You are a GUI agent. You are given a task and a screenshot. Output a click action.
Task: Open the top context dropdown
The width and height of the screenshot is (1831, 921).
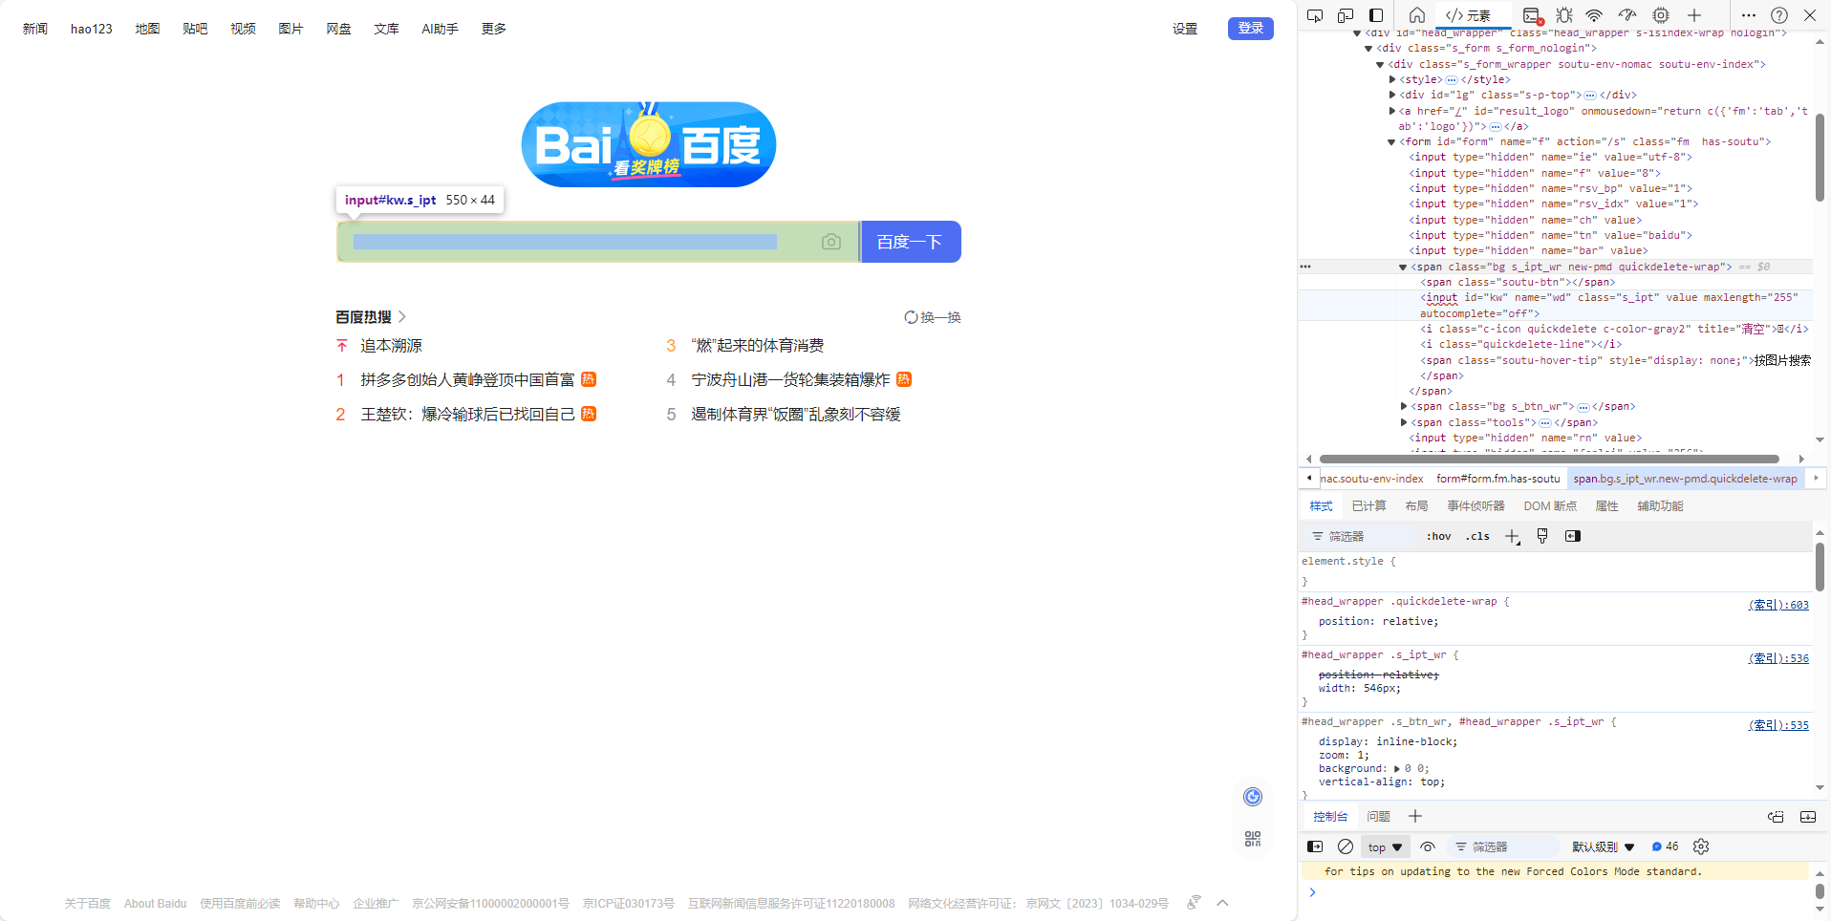[1385, 847]
